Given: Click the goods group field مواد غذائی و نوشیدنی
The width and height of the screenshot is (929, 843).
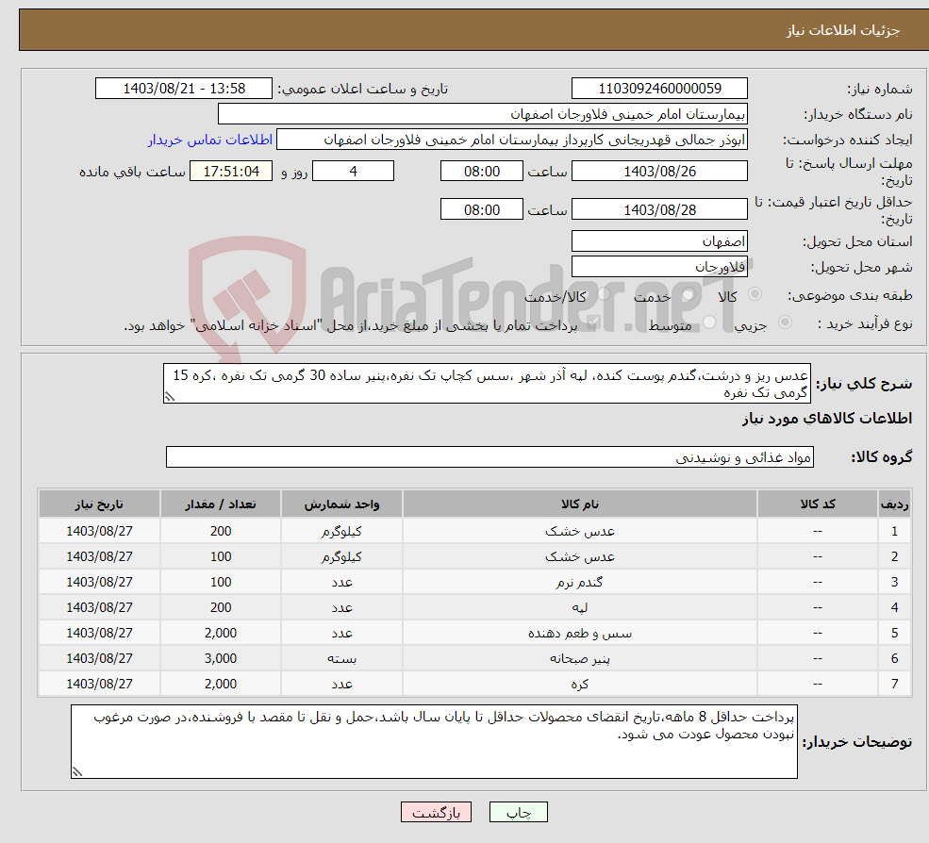Looking at the screenshot, I should pos(489,457).
